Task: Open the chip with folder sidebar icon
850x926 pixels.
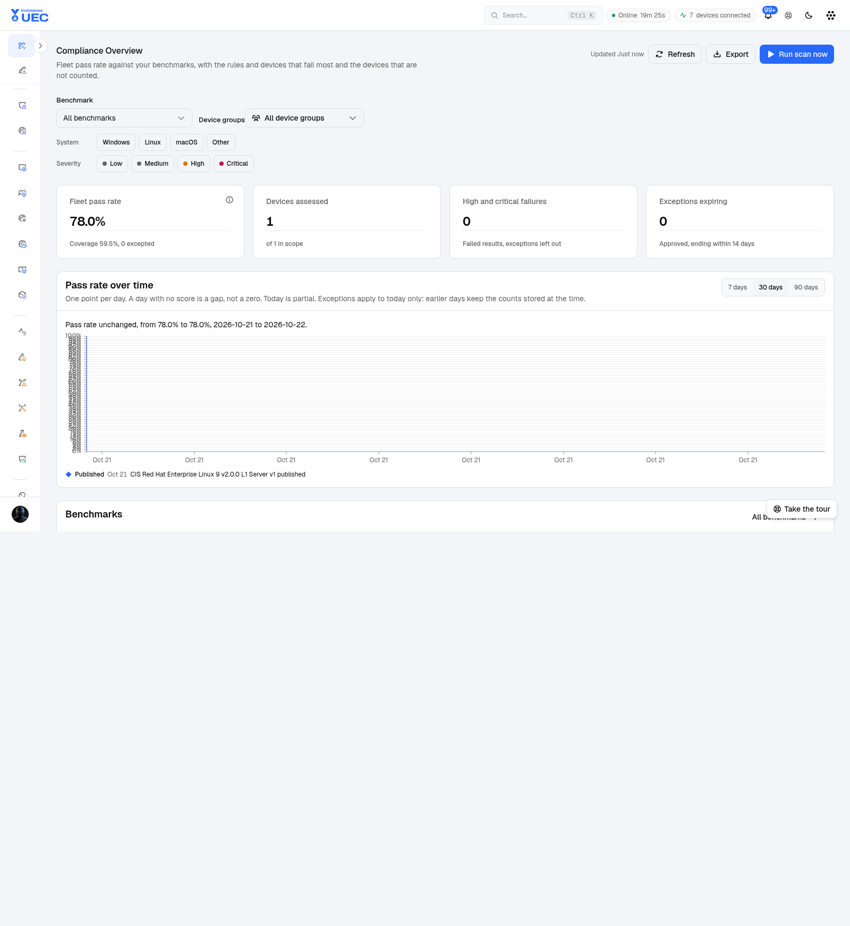Action: point(22,244)
